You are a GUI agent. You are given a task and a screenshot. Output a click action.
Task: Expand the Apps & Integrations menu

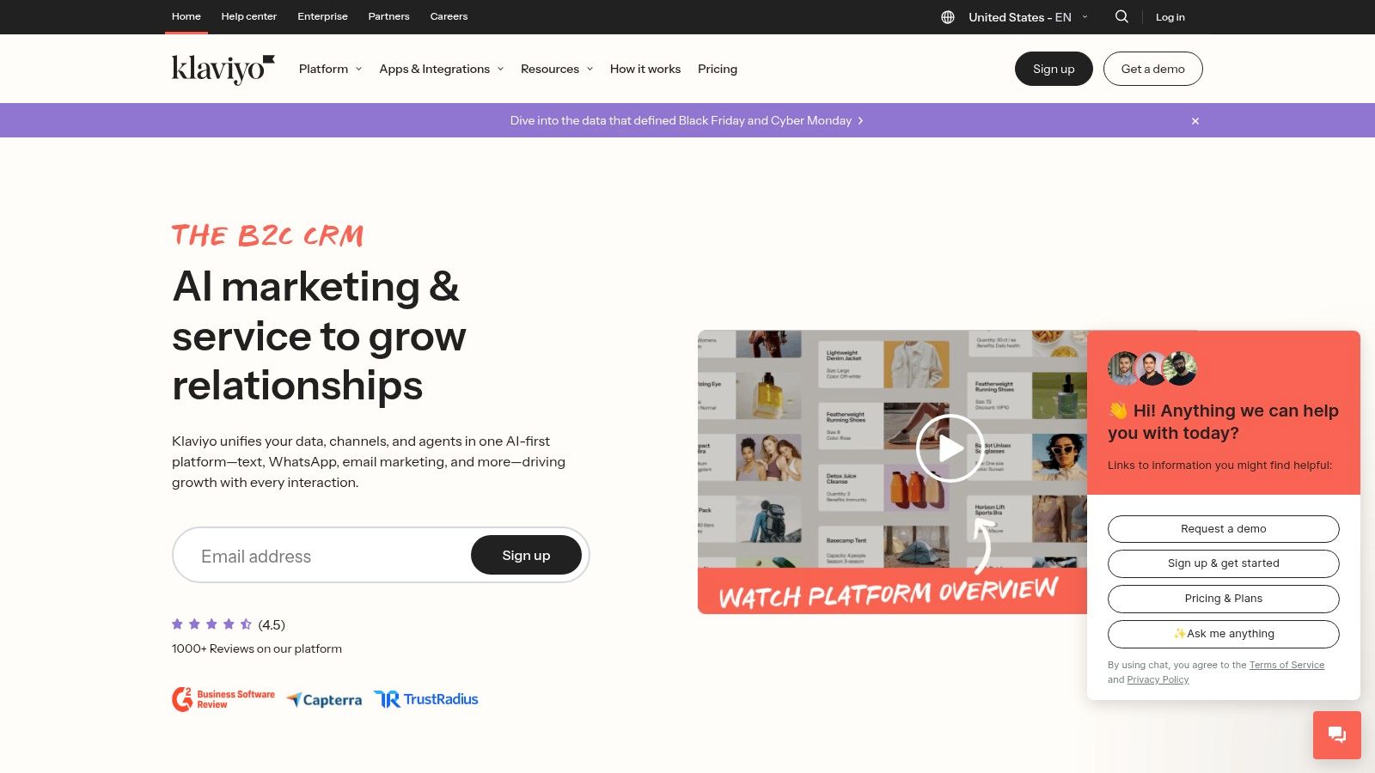coord(442,69)
